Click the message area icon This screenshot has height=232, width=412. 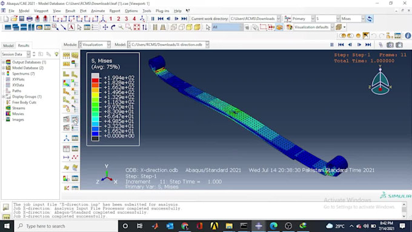[6, 207]
